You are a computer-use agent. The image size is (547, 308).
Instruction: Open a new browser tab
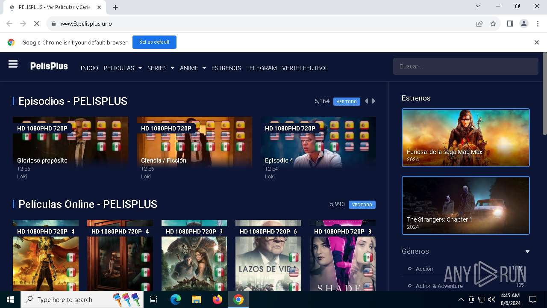tap(115, 7)
